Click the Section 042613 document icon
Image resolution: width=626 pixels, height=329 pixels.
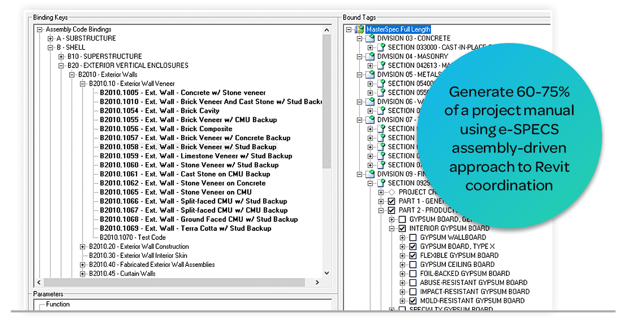tap(381, 66)
